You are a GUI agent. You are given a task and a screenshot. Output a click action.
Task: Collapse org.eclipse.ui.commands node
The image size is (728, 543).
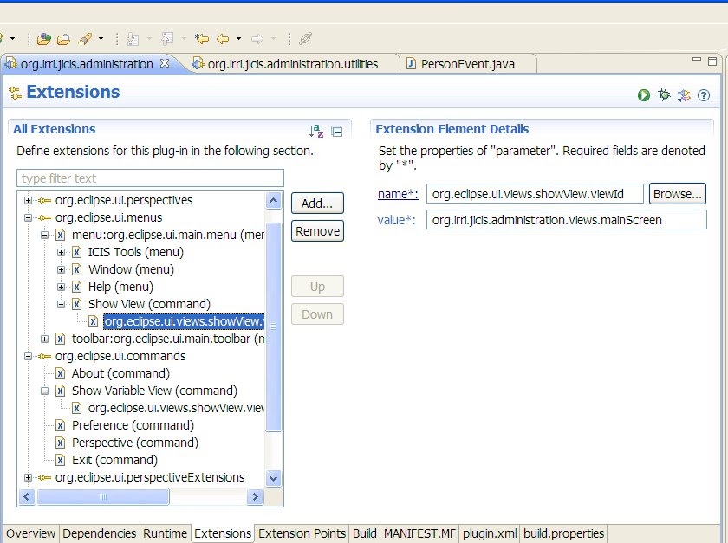click(29, 357)
